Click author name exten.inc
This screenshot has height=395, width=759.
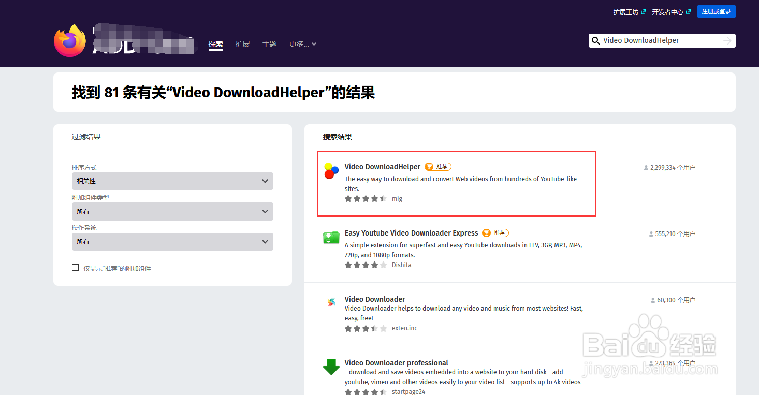tap(404, 328)
